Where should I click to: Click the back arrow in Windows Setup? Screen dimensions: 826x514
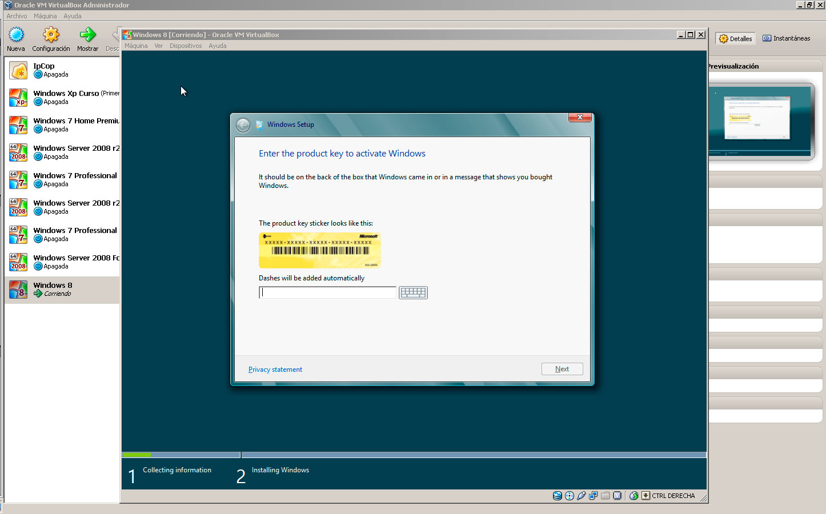pos(243,125)
